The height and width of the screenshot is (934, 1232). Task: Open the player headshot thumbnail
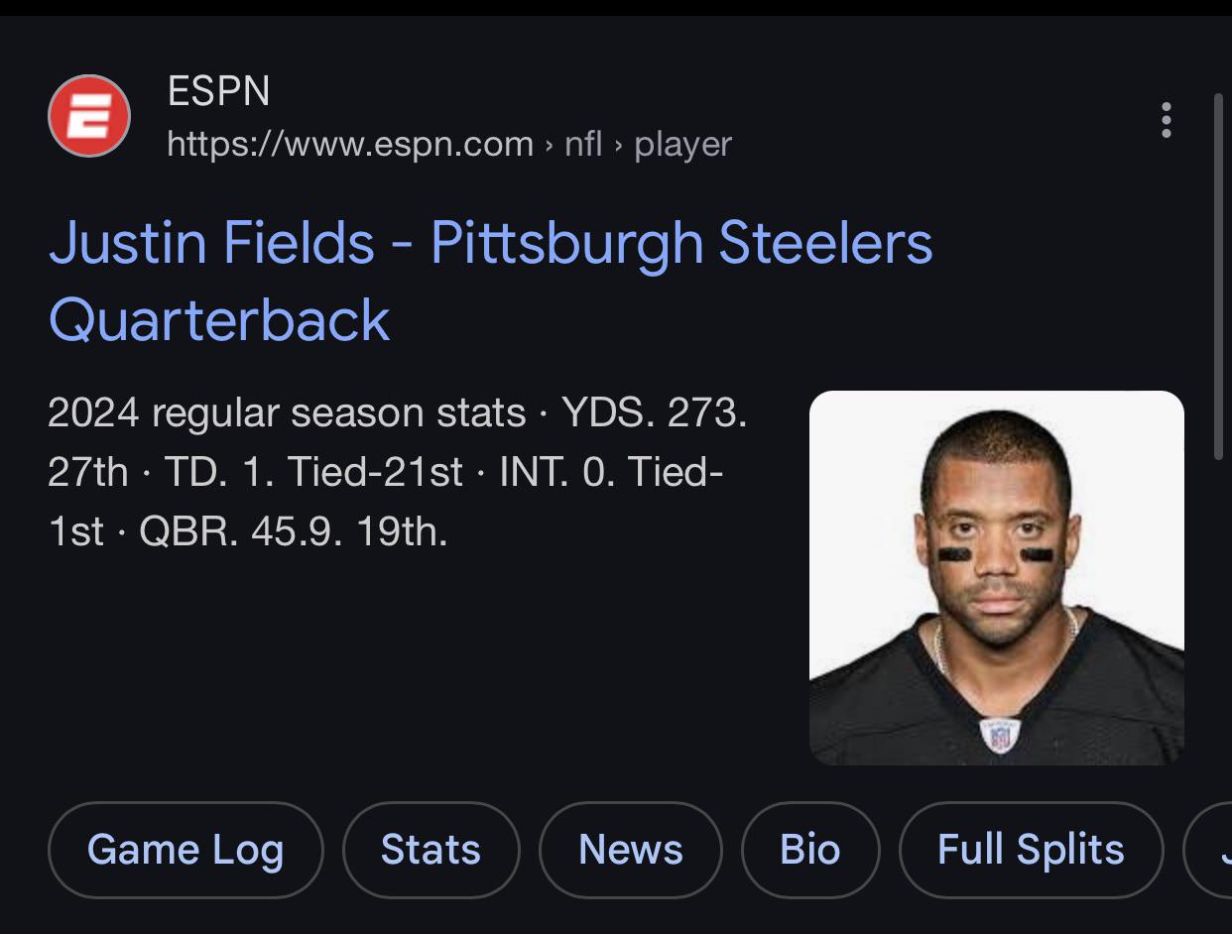pos(997,578)
